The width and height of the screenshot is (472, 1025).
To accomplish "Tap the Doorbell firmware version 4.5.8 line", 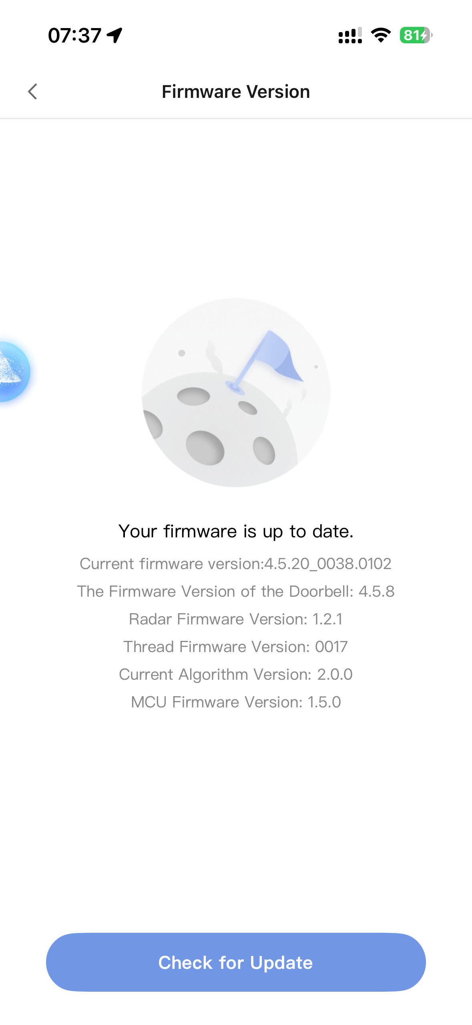I will coord(236,592).
